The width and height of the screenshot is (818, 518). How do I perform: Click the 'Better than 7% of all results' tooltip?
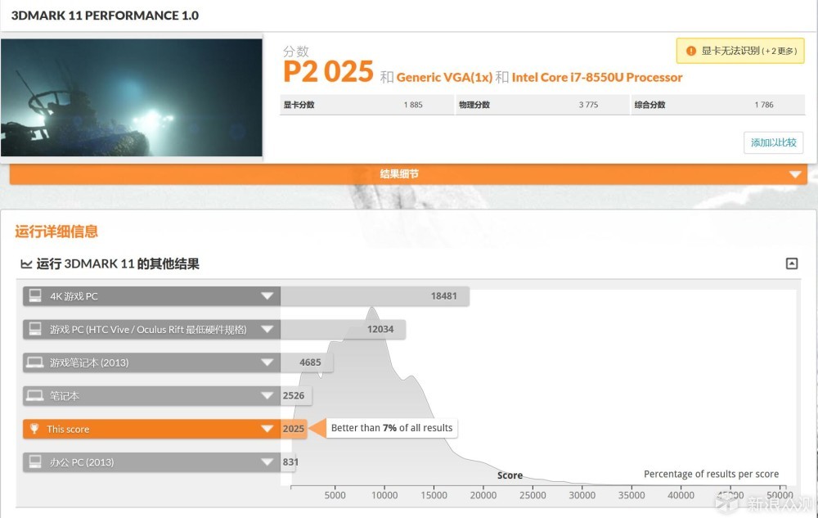point(392,428)
